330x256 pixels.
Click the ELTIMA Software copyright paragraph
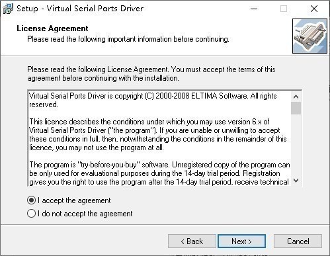coord(153,101)
